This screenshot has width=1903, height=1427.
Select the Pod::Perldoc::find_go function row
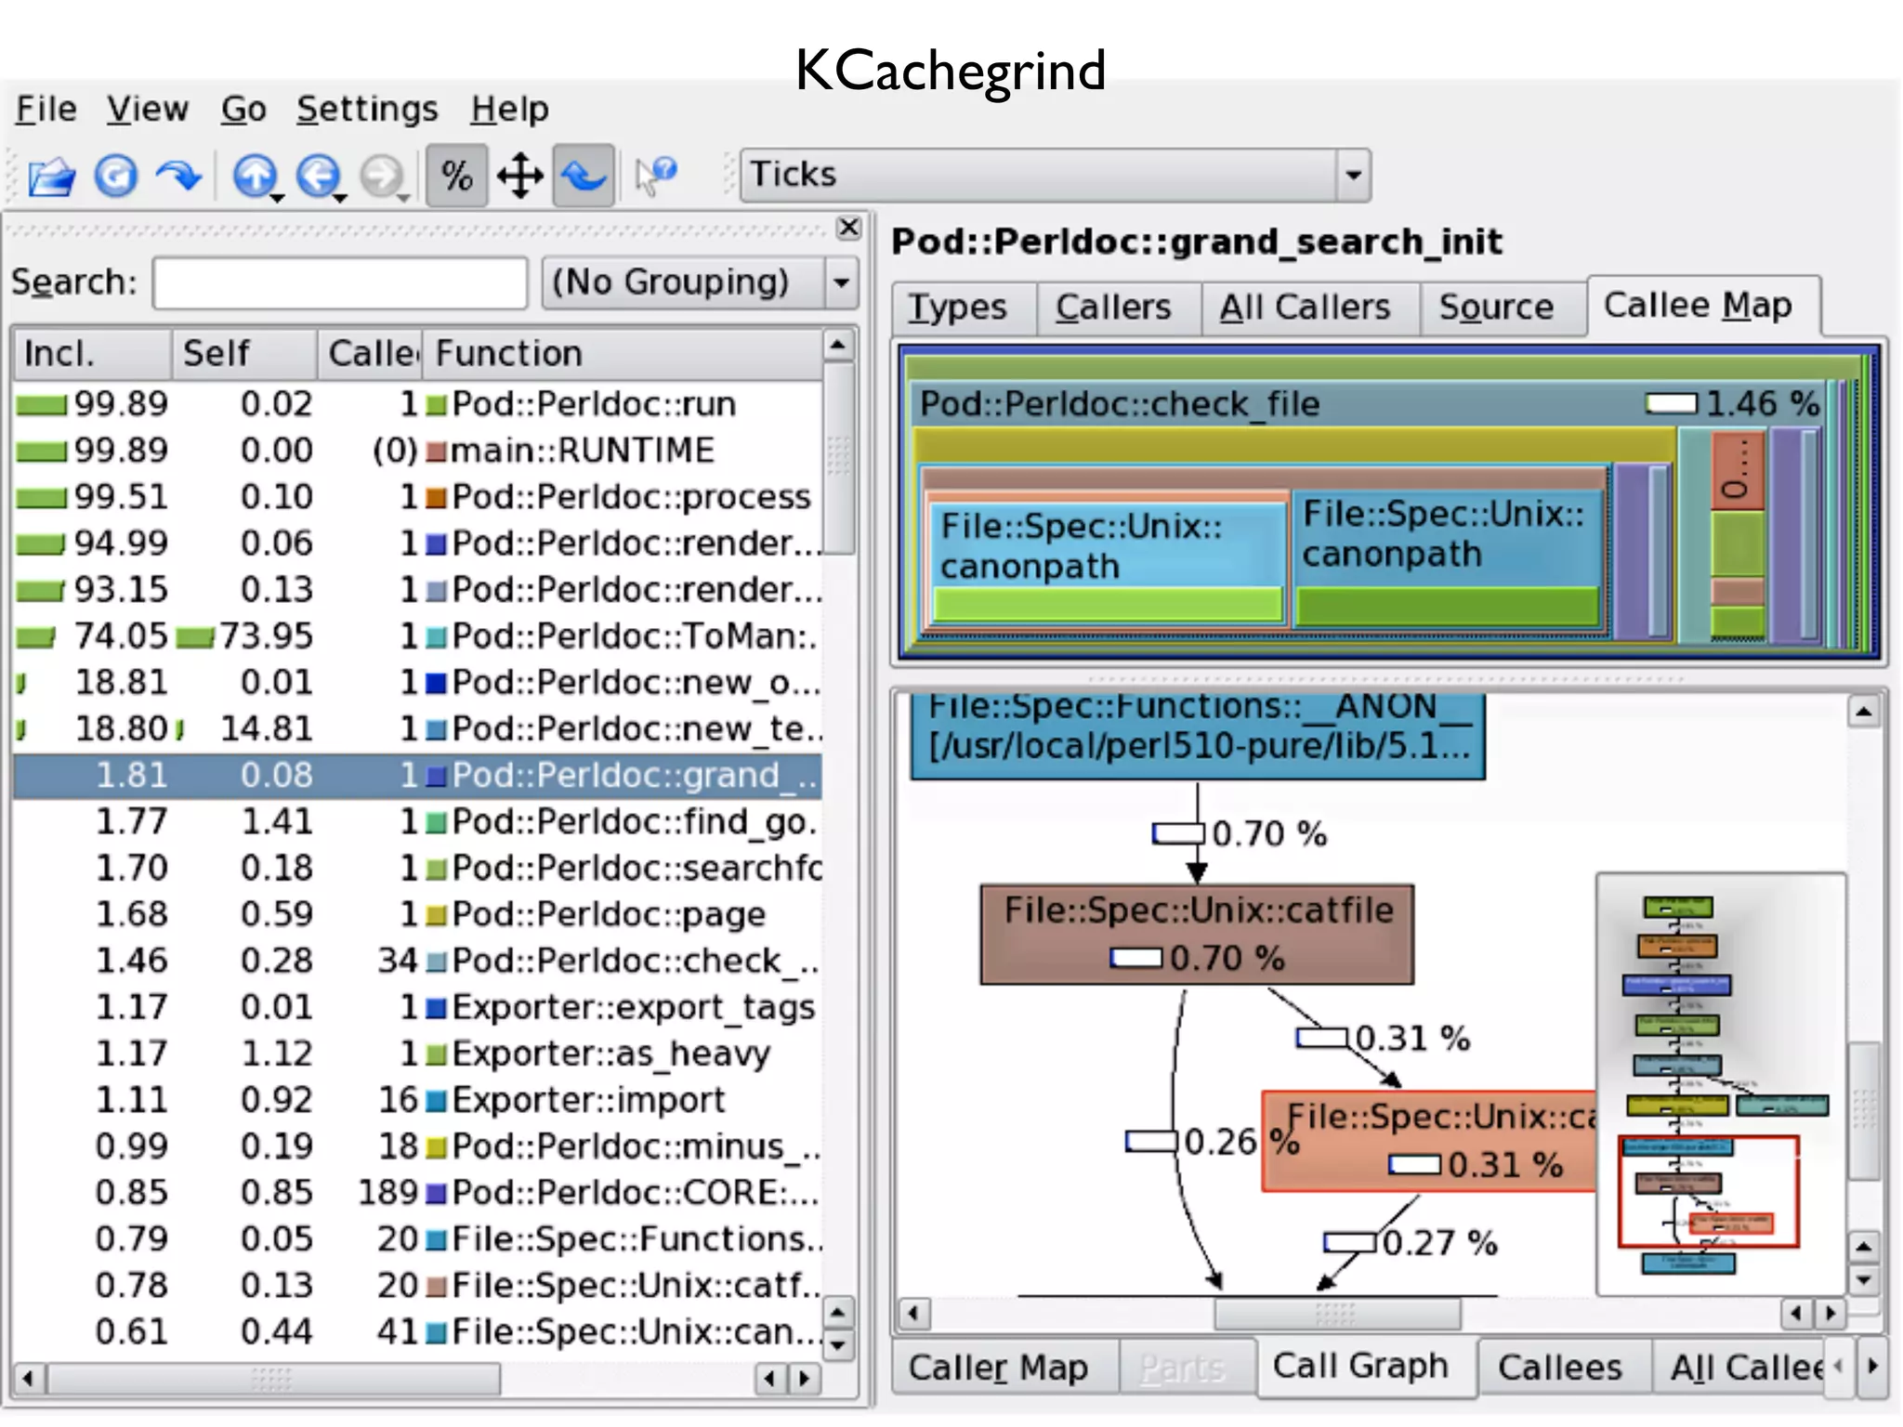(632, 821)
